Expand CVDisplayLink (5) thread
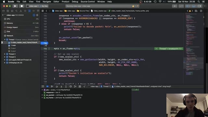The image size is (208, 117). point(5,63)
